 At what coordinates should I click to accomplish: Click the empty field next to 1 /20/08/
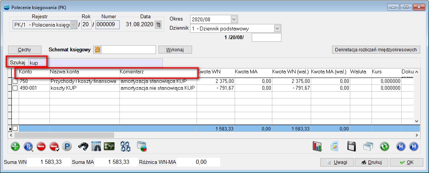(x=267, y=38)
